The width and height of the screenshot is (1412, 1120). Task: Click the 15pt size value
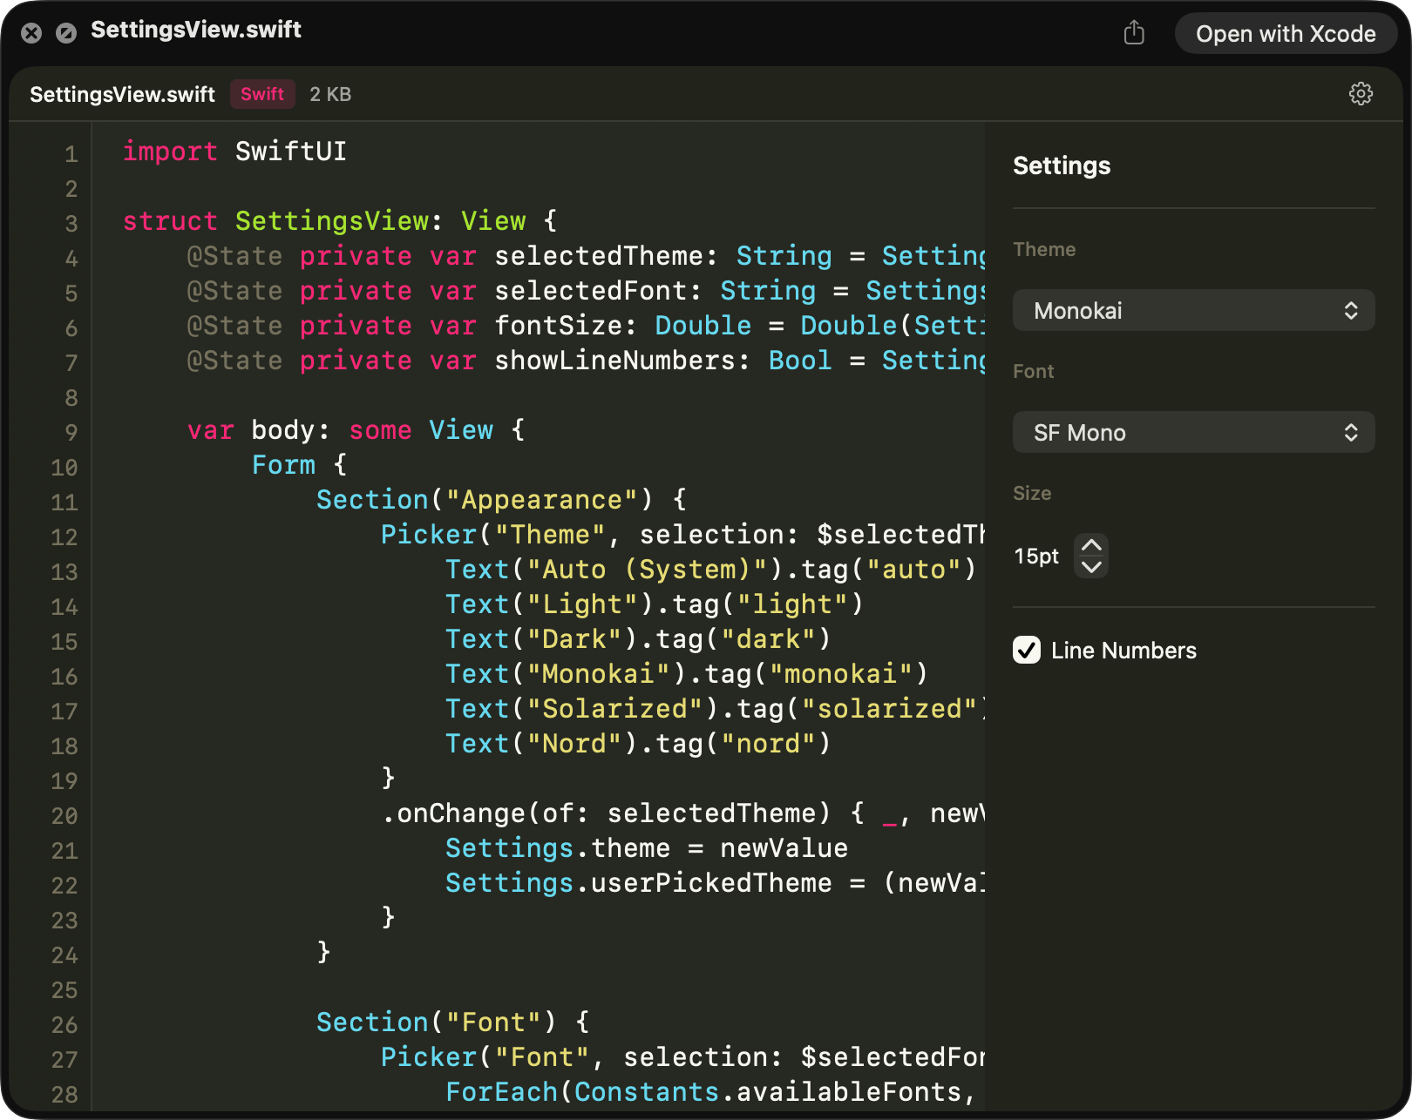coord(1036,556)
